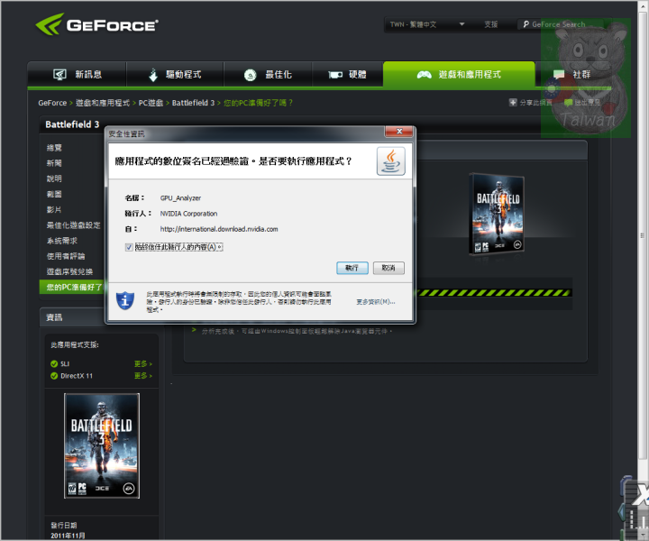649x541 pixels.
Task: Open 說明 description in the sidebar
Action: 54,179
